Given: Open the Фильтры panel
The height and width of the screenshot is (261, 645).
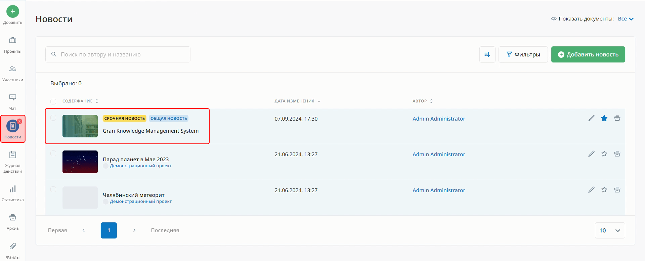Looking at the screenshot, I should point(523,54).
